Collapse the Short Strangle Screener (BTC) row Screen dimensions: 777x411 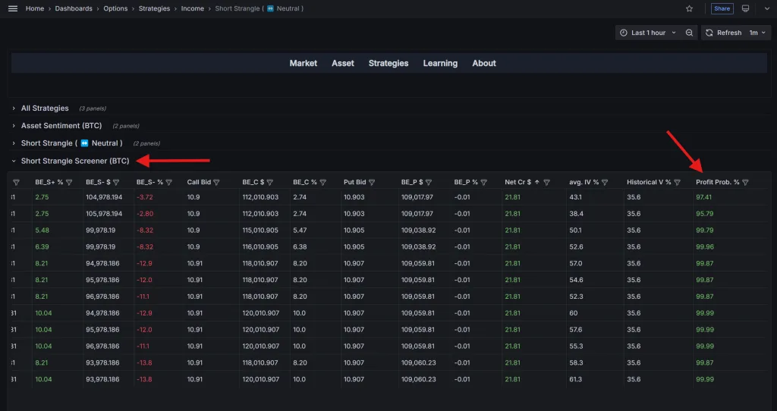click(x=74, y=161)
